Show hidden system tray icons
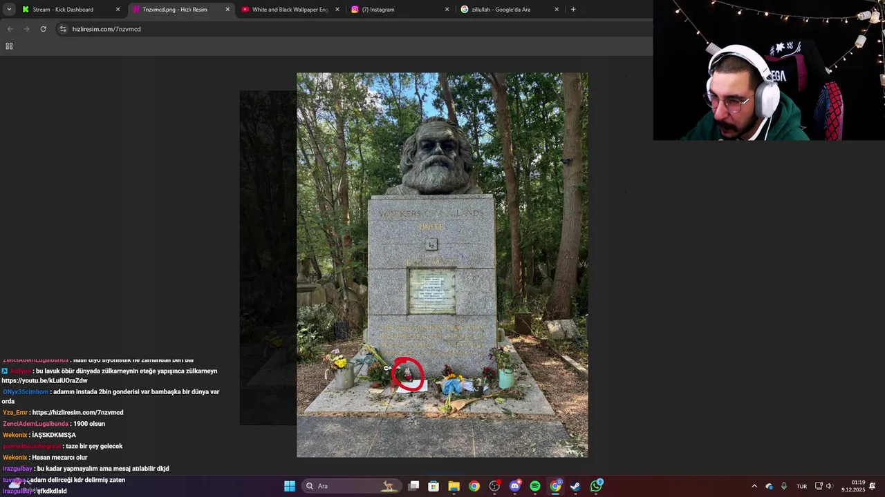 (x=754, y=486)
